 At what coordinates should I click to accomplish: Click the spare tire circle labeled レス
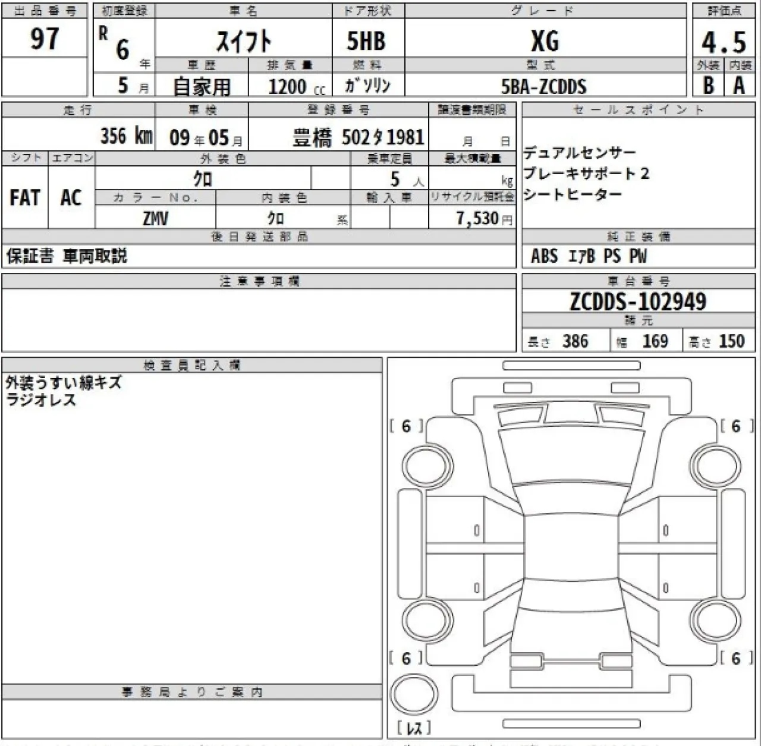414,695
